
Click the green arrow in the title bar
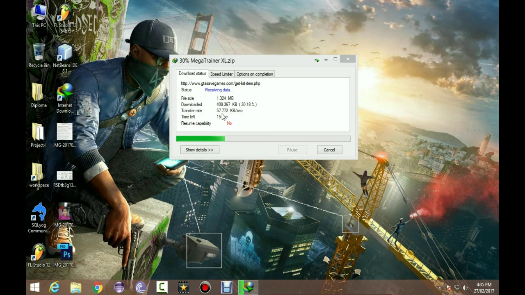point(317,60)
